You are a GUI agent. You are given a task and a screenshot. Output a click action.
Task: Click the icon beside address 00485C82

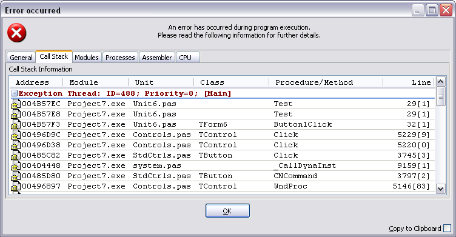(x=16, y=155)
